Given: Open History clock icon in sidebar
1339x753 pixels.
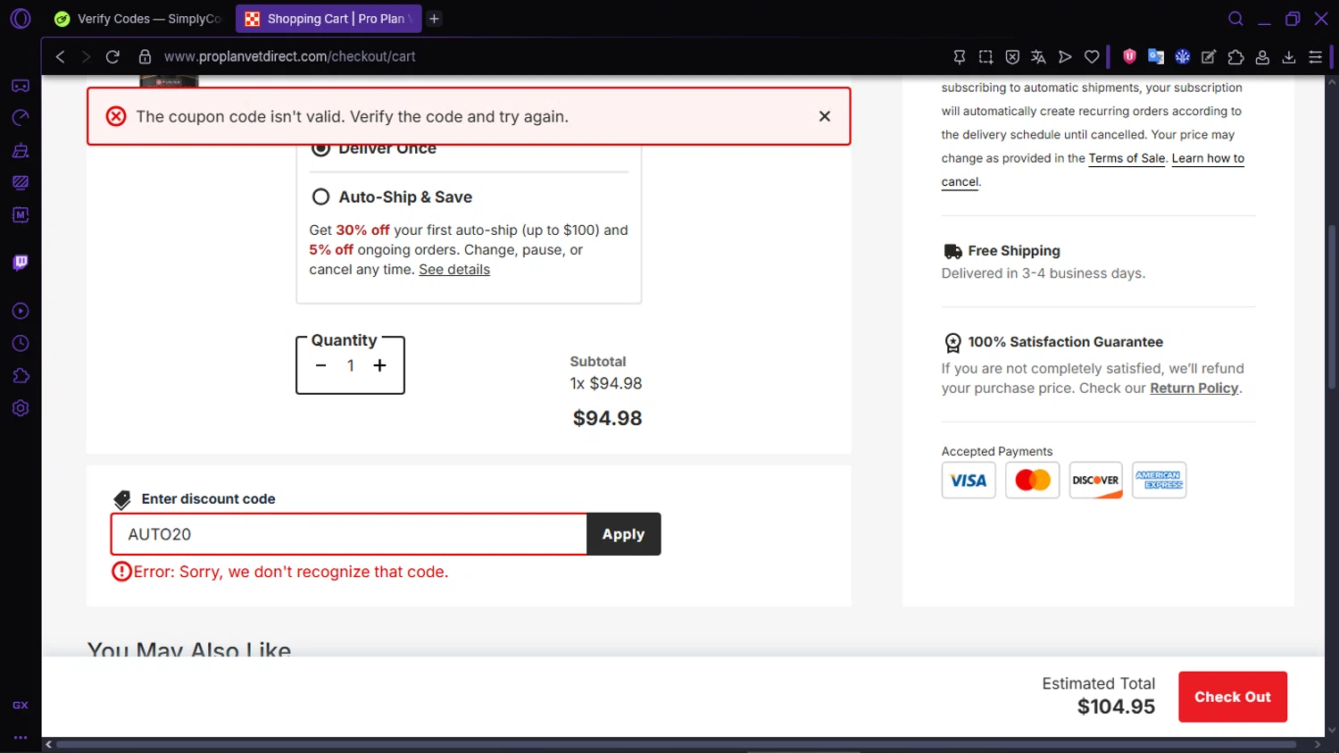Looking at the screenshot, I should pyautogui.click(x=21, y=344).
